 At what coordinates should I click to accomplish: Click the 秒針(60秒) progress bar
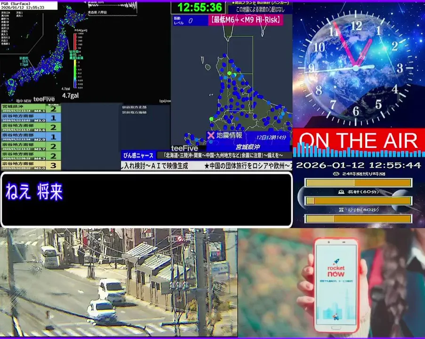pos(359,219)
